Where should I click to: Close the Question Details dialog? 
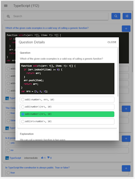(112, 42)
